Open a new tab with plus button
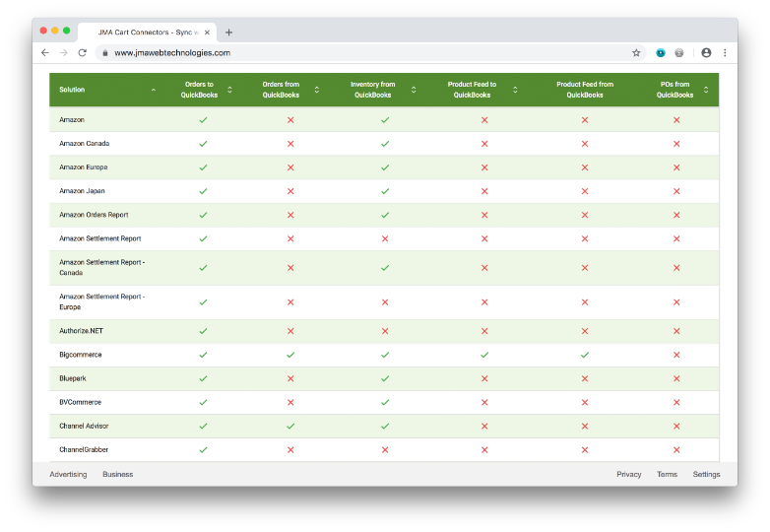 pyautogui.click(x=228, y=33)
